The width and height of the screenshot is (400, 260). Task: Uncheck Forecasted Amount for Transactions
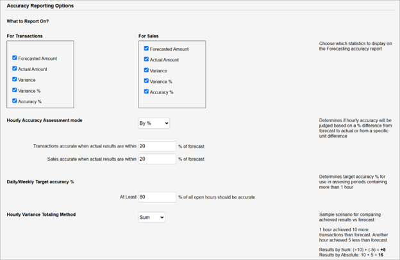[x=15, y=58]
